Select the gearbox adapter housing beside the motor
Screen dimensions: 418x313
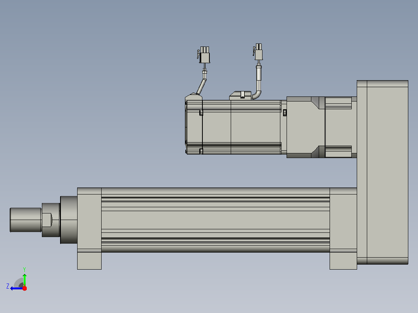(x=306, y=127)
